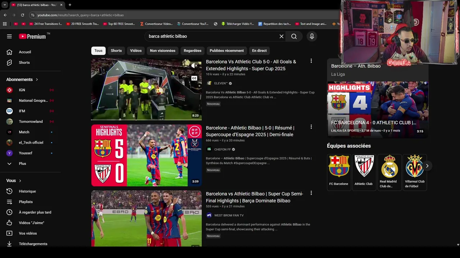Toggle captions CC on the preview thumbnail
Image resolution: width=460 pixels, height=258 pixels.
point(194,78)
